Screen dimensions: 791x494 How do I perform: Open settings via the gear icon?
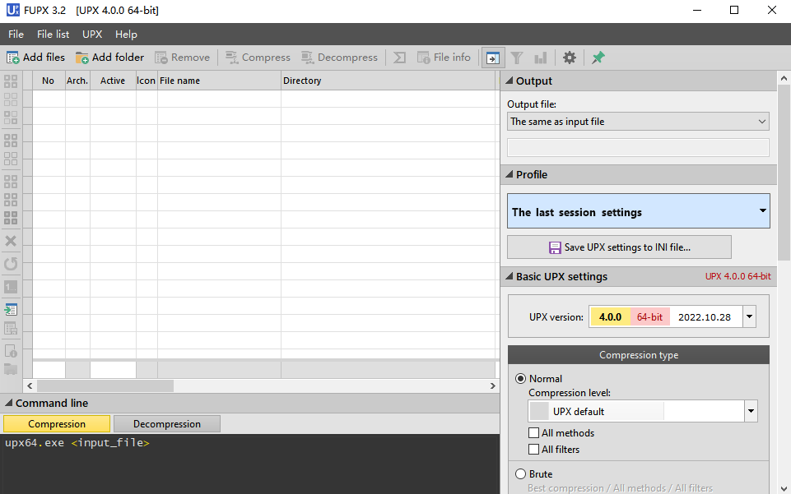[x=570, y=58]
